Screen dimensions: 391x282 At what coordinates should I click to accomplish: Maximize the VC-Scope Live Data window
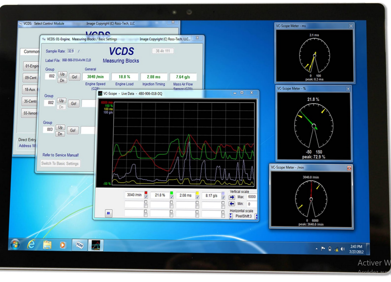pos(242,93)
